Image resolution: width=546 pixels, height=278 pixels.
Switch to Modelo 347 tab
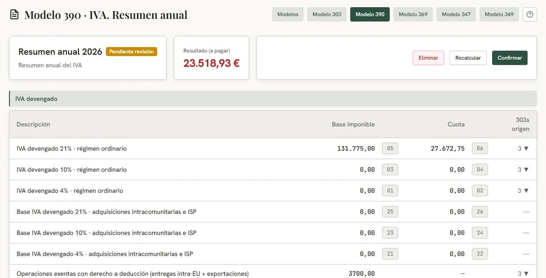point(456,14)
